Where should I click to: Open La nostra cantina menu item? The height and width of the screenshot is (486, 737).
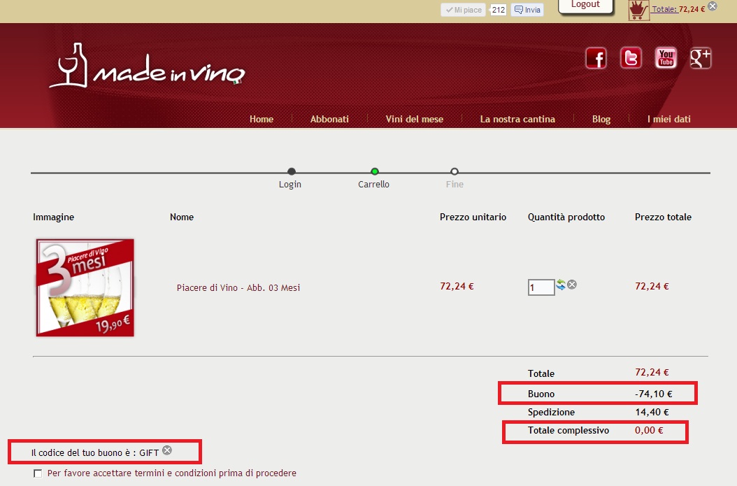point(517,119)
